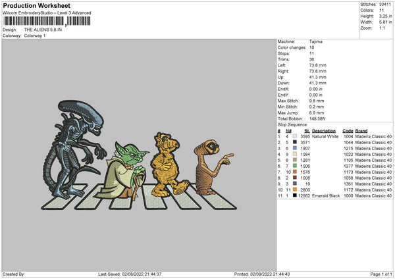The width and height of the screenshot is (395, 279).
Task: Select the Colors value "11" in the top-right summary
Action: coord(382,11)
